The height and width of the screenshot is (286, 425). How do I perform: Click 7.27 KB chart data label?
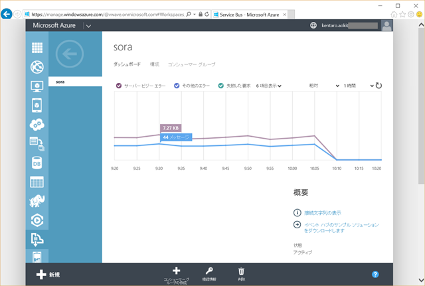171,128
